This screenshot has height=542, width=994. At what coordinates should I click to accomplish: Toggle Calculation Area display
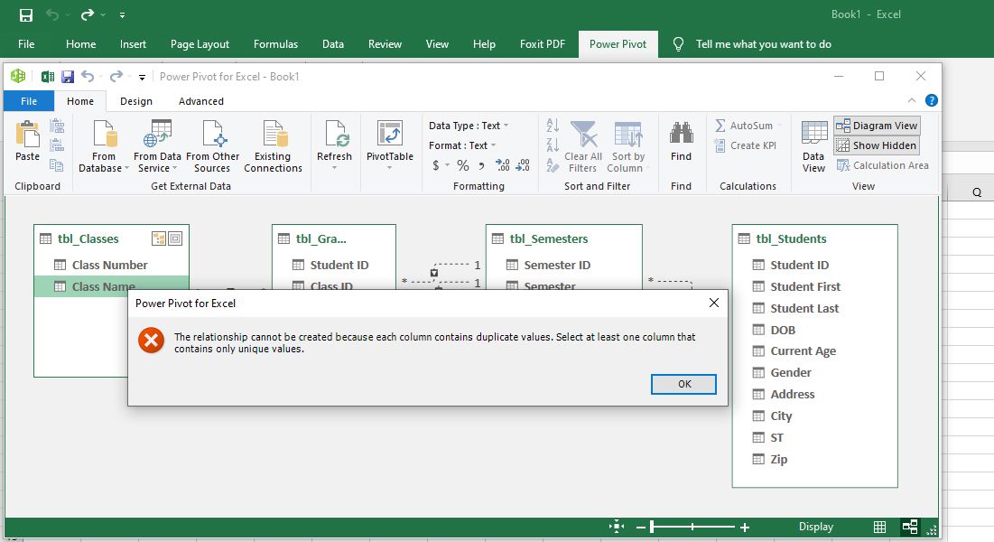pyautogui.click(x=882, y=165)
